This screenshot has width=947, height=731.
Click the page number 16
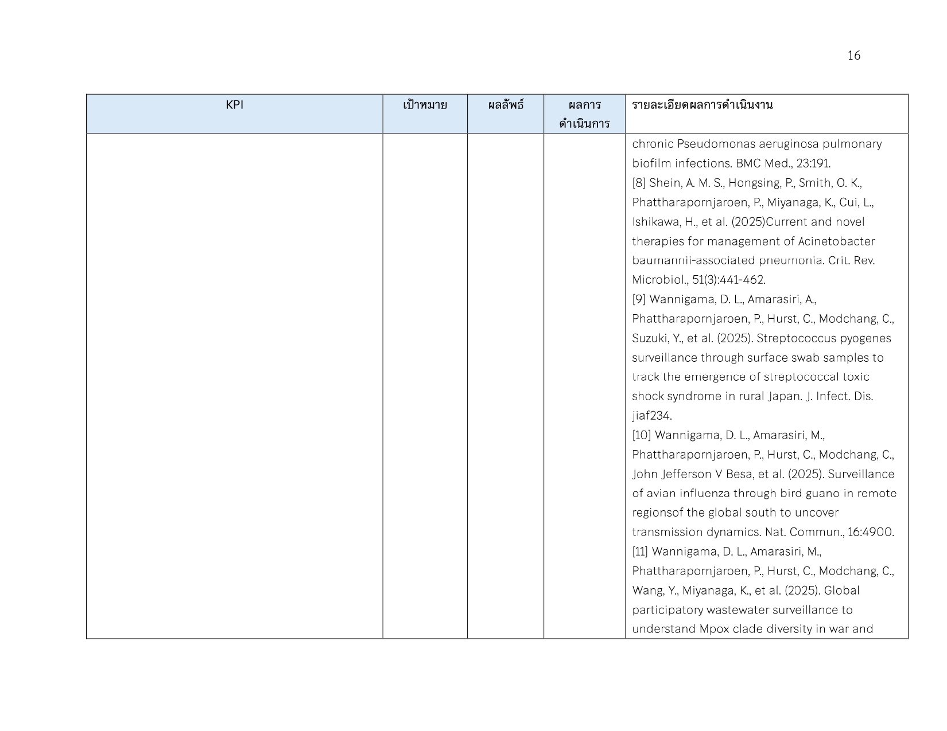(853, 56)
